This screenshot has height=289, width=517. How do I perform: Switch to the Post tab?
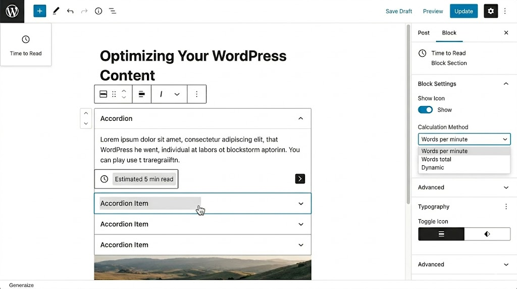tap(424, 33)
